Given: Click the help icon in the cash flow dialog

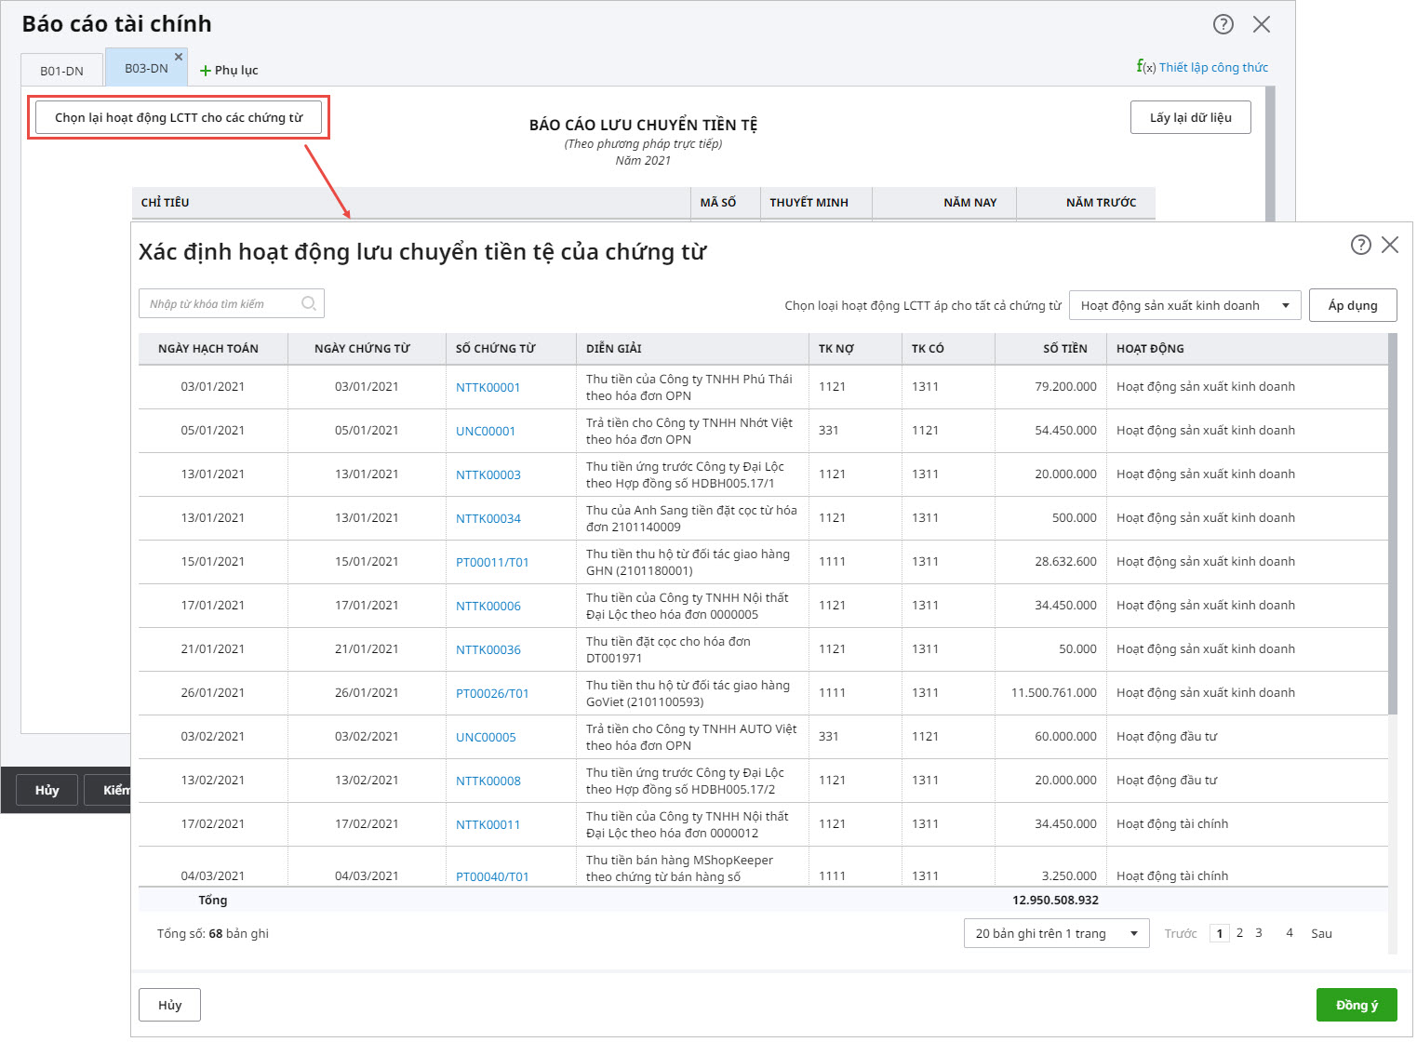Looking at the screenshot, I should 1360,245.
